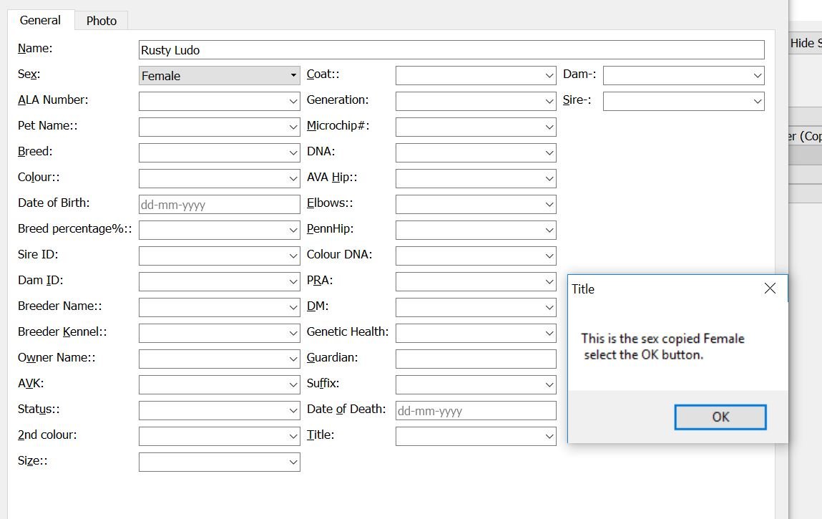Click the Name field containing Rusty Ludo
The width and height of the screenshot is (822, 519).
[451, 50]
